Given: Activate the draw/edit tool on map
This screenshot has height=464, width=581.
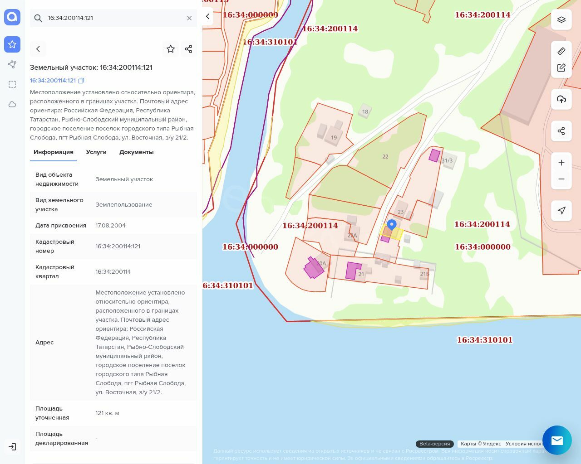Looking at the screenshot, I should (561, 68).
